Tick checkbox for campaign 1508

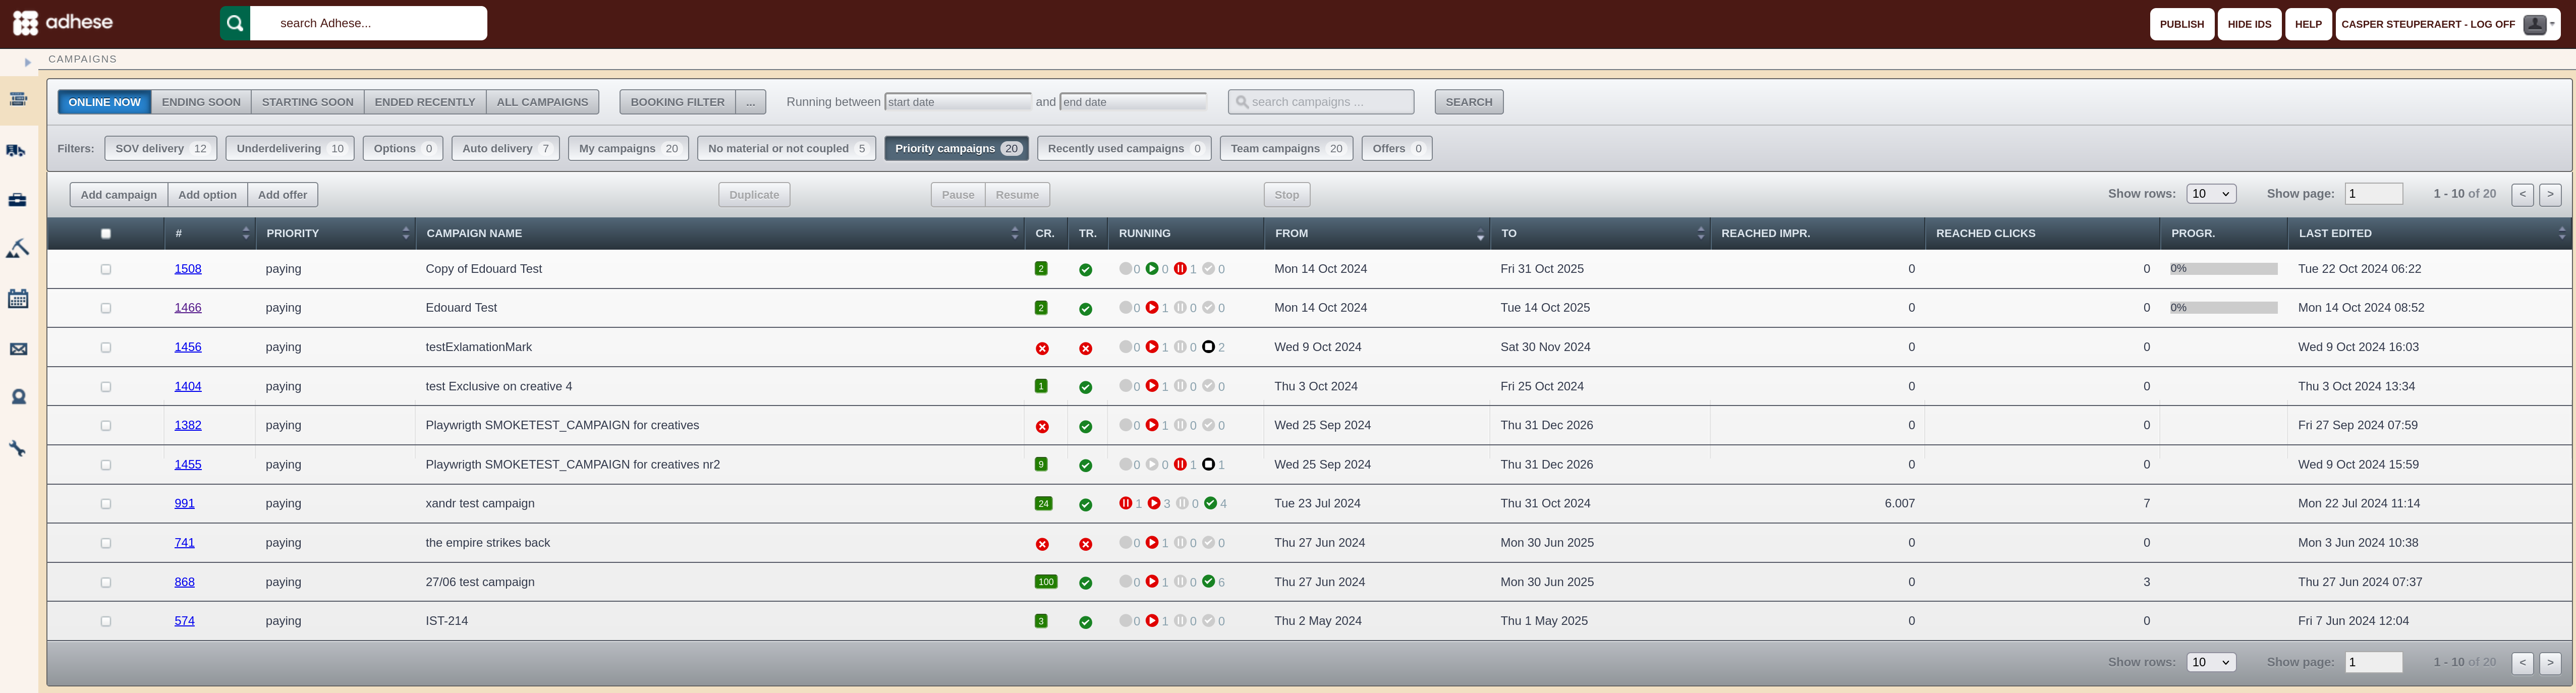(106, 269)
